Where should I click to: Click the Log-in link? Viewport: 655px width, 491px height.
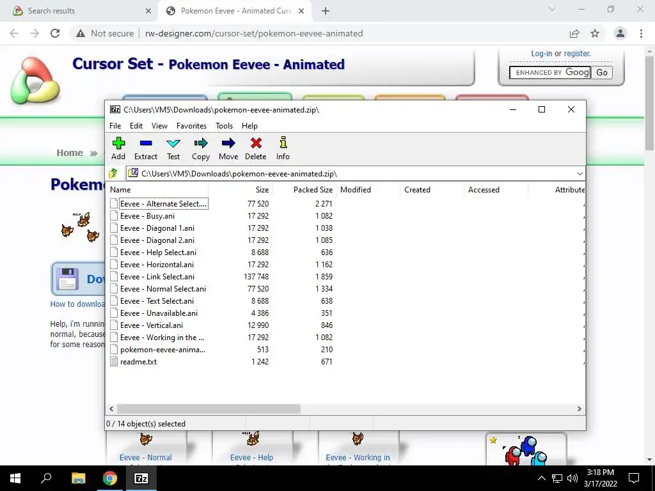[x=541, y=54]
